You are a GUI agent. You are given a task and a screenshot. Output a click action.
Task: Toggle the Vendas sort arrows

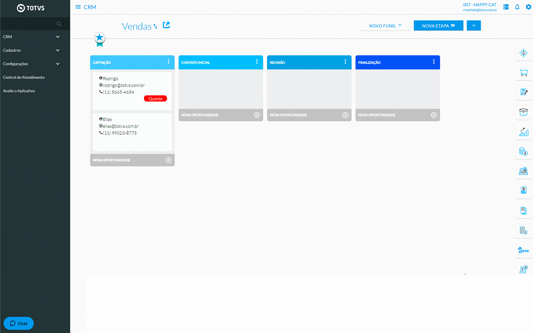(155, 26)
